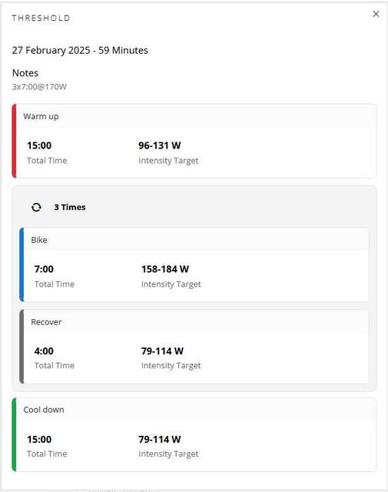Click the THRESHOLD title text
Screen dimensions: 388x492
coord(41,18)
